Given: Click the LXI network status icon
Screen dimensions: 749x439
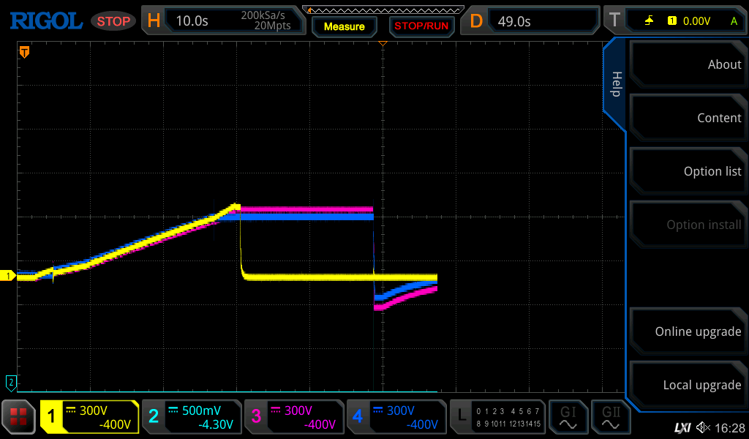Looking at the screenshot, I should click(x=682, y=427).
